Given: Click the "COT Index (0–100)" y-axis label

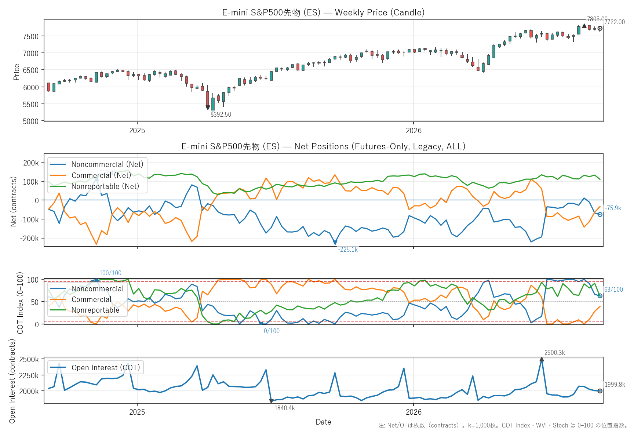Looking at the screenshot, I should point(20,303).
